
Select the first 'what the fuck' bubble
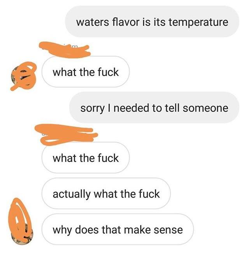pyautogui.click(x=86, y=72)
